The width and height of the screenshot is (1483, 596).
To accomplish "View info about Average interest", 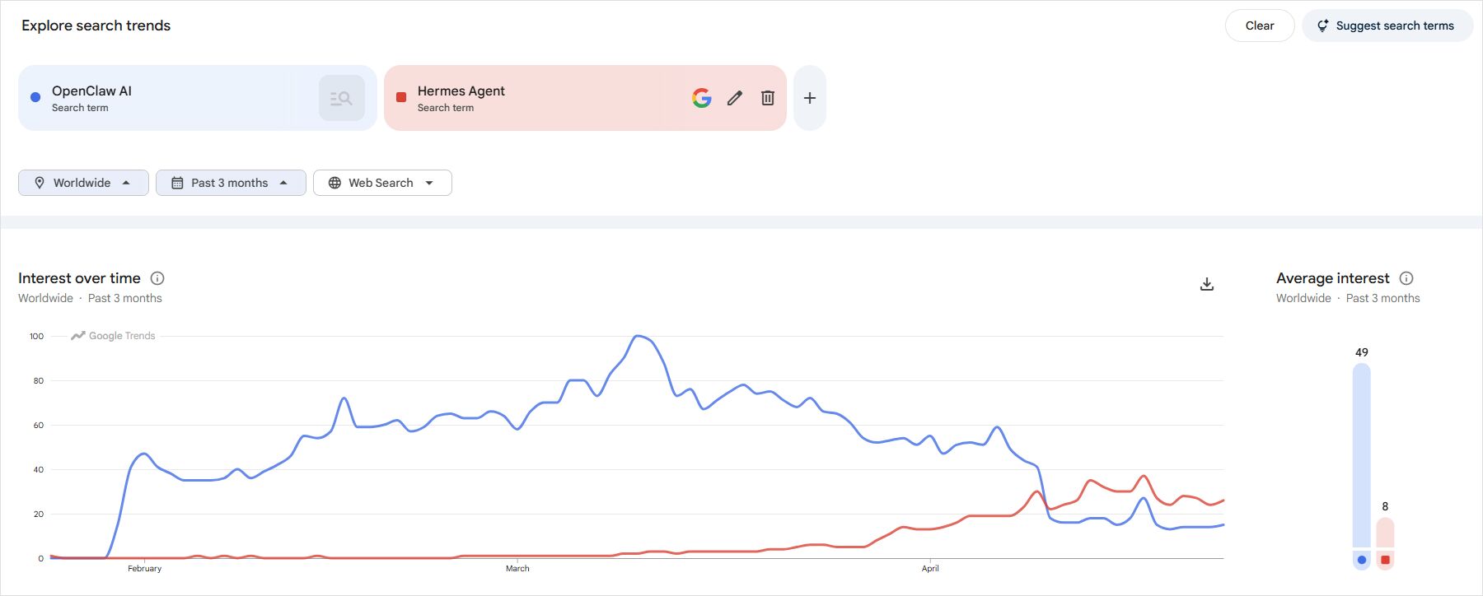I will 1407,278.
